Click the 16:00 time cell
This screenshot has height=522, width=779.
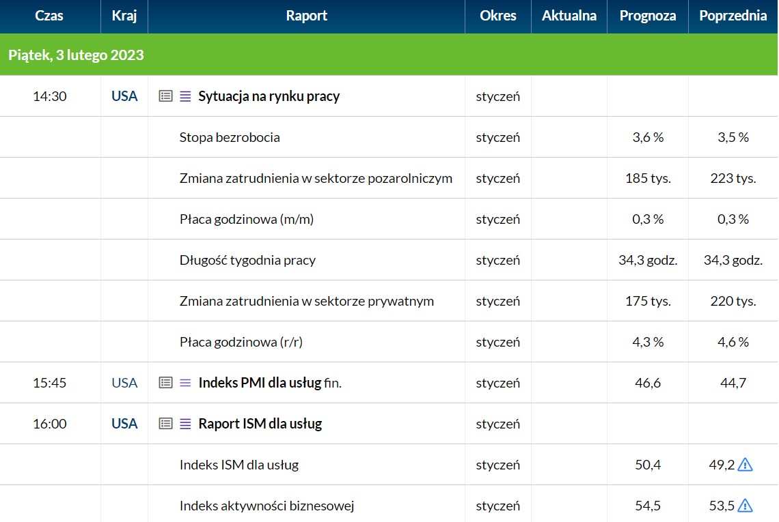(50, 423)
